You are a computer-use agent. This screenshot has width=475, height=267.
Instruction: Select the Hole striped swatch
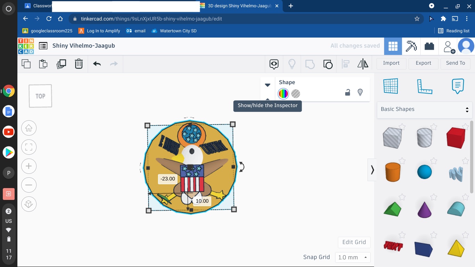tap(296, 94)
